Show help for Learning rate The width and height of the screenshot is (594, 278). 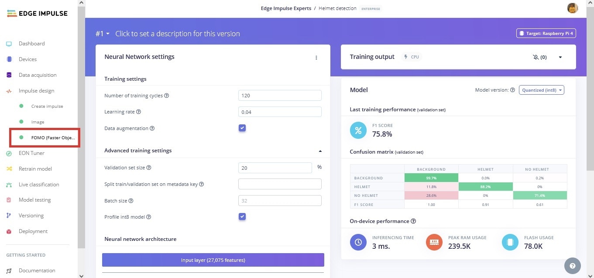[x=138, y=112]
